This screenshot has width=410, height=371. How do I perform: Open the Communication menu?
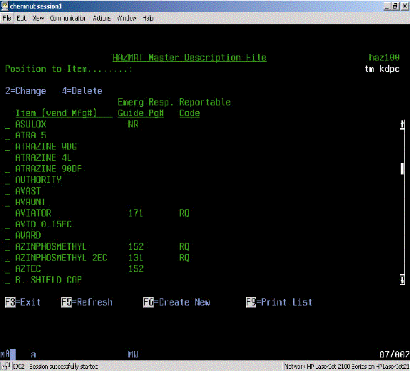click(68, 19)
